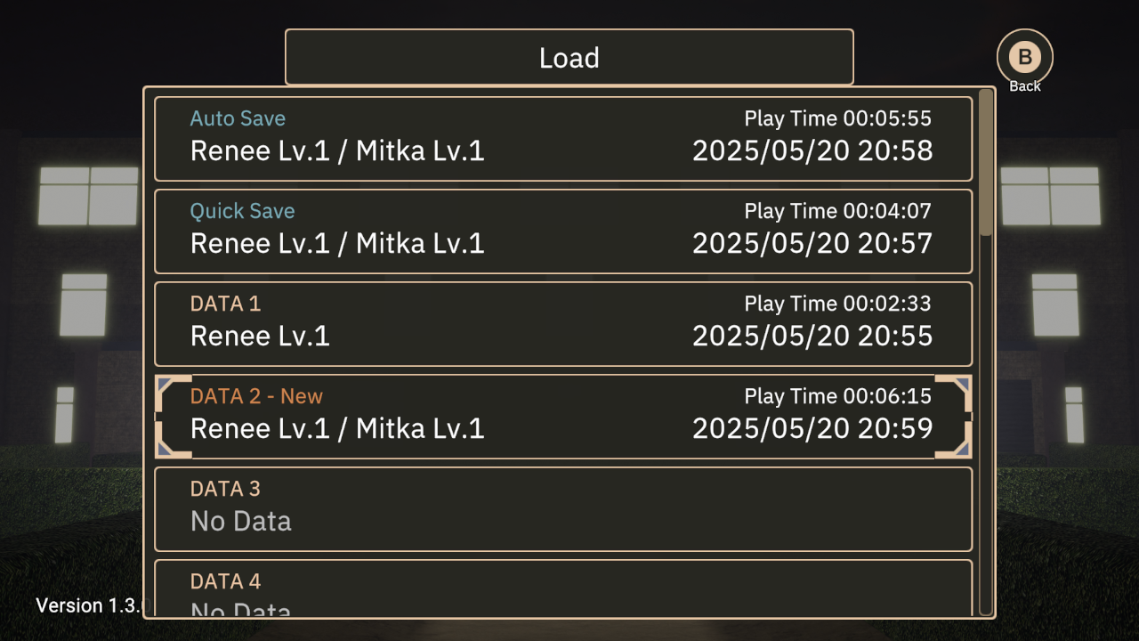
Task: Click the Back label under B
Action: (x=1025, y=86)
